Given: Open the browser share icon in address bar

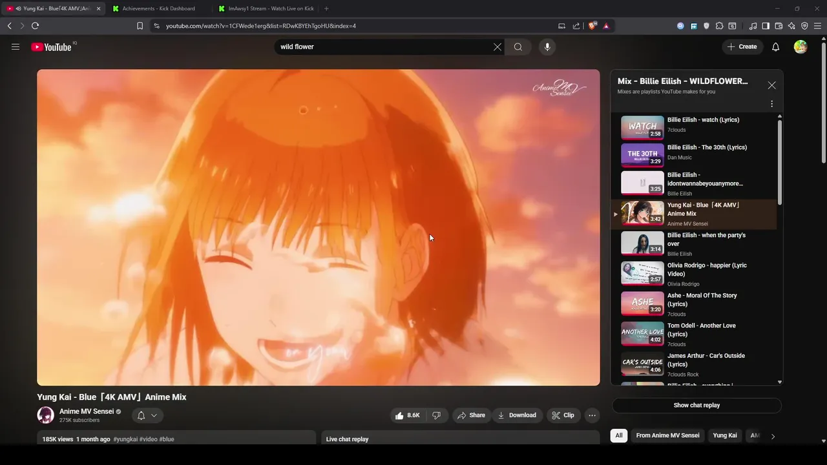Looking at the screenshot, I should [x=576, y=26].
